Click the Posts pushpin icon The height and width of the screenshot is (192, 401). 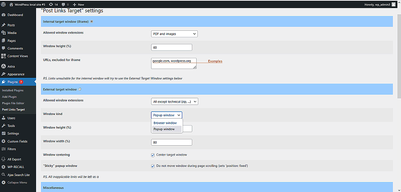[x=4, y=25]
